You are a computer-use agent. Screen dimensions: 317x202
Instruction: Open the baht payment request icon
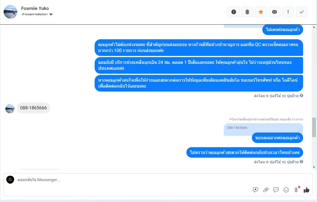pos(296,190)
